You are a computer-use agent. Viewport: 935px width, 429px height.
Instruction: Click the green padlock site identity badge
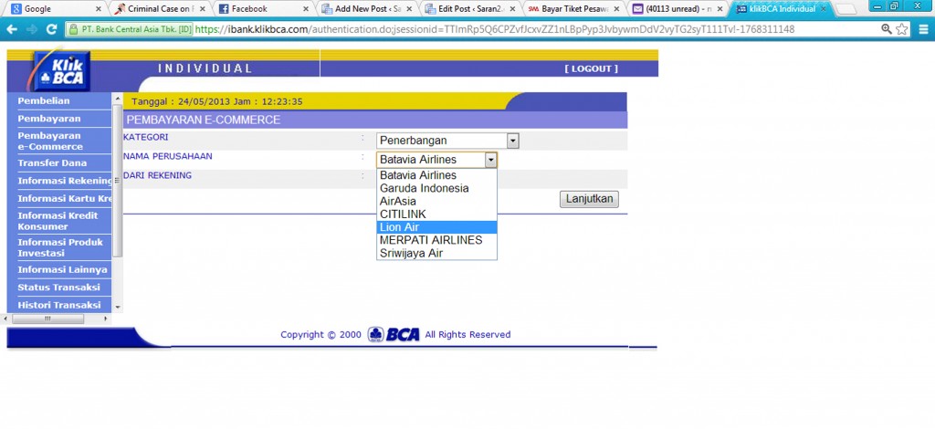pos(130,29)
